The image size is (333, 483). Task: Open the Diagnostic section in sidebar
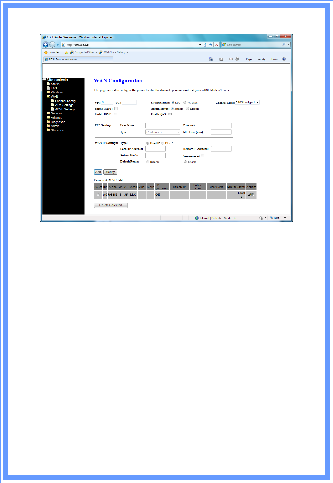(58, 122)
